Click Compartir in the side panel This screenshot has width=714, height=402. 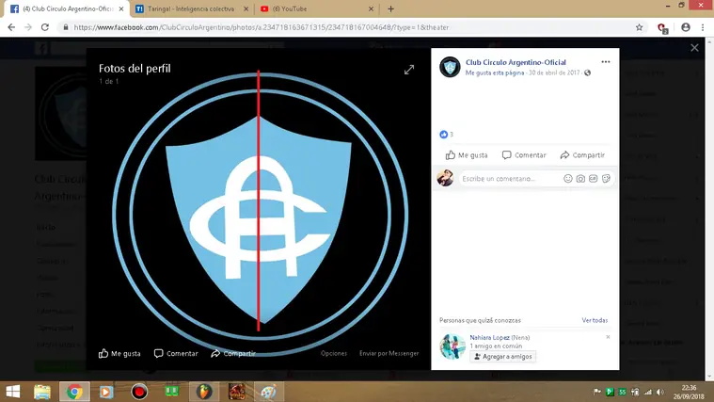click(582, 155)
